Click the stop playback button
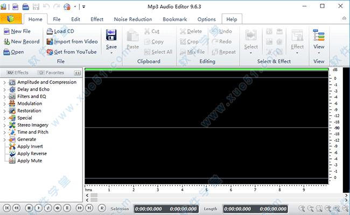Image resolution: width=350 pixels, height=215 pixels. point(29,208)
